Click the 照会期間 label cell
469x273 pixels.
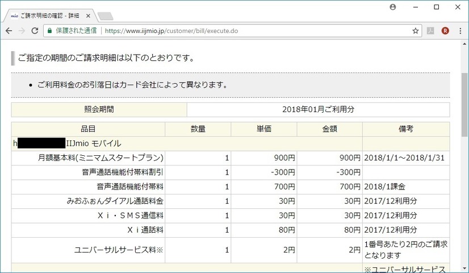[99, 109]
